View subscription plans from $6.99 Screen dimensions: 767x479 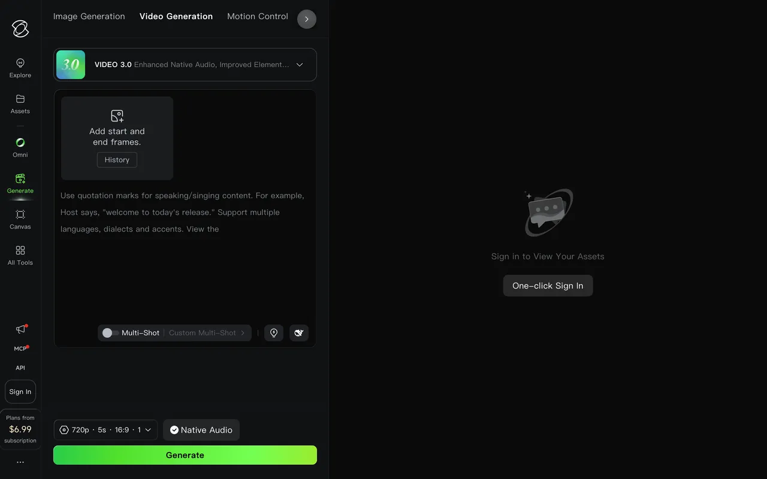[x=20, y=429]
